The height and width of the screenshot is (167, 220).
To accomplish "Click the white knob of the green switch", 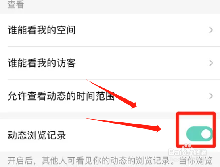I will [206, 134].
